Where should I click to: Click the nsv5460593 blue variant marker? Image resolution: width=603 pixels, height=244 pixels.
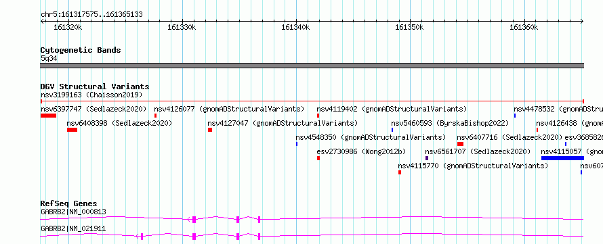(392, 130)
